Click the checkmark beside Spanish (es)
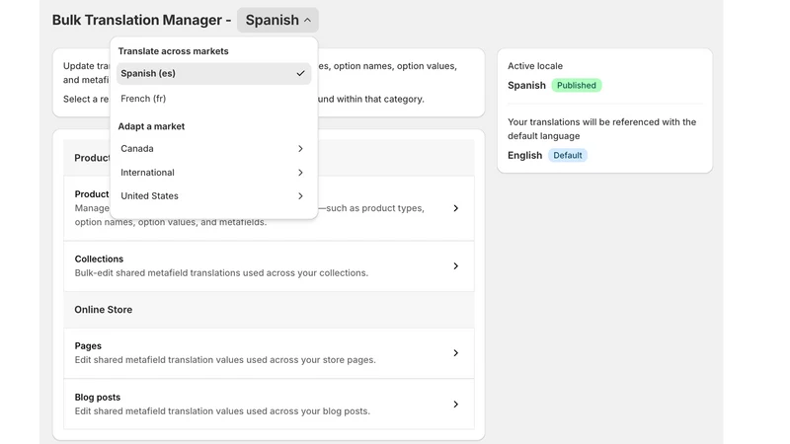Screen dimensions: 790x444 [301, 73]
